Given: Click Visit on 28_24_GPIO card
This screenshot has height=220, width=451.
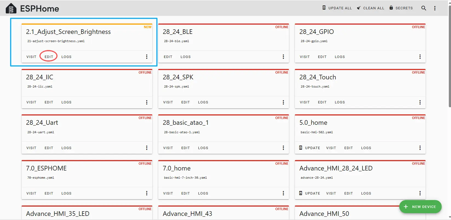Looking at the screenshot, I should point(305,57).
